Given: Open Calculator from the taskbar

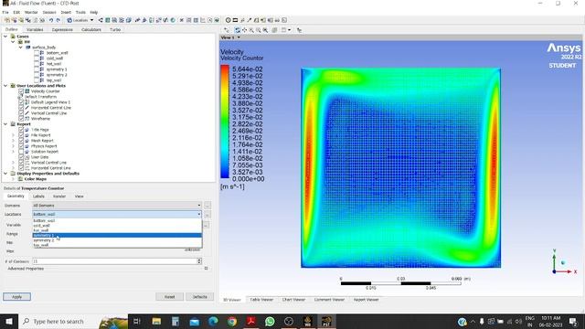Looking at the screenshot, I should click(175, 321).
